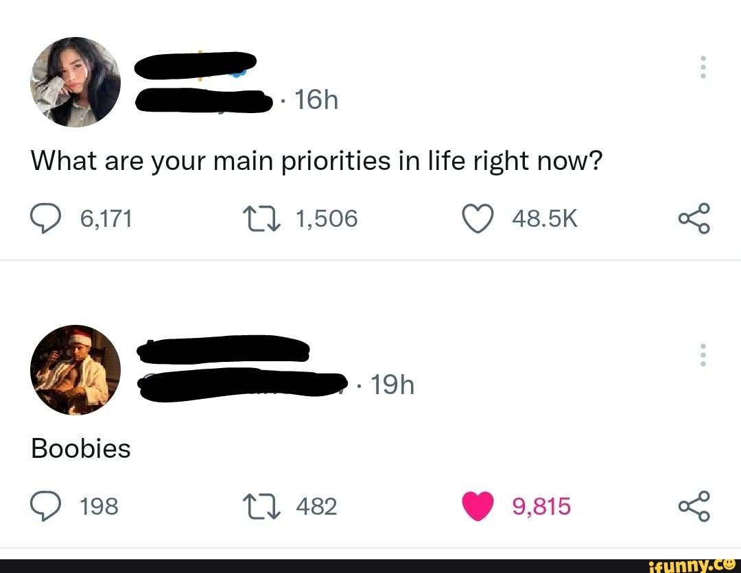Expand sharing options via the share nodes icon
The image size is (741, 573).
694,219
